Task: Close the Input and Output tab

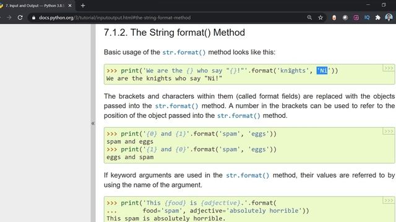Action: (x=70, y=6)
